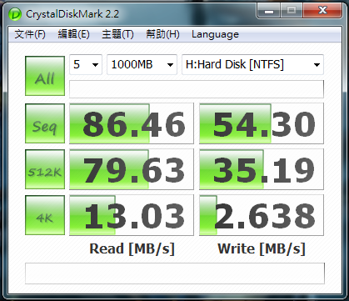349x301 pixels.
Task: Close the CrystalDiskMark window
Action: coord(322,11)
